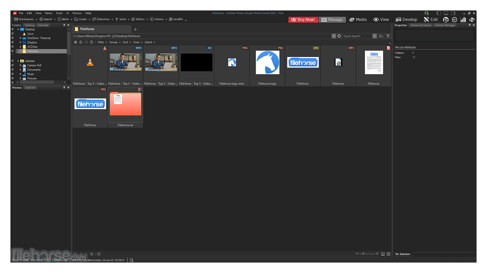
Task: Toggle Easy-Select indicator next to Dropbox
Action: (13, 42)
